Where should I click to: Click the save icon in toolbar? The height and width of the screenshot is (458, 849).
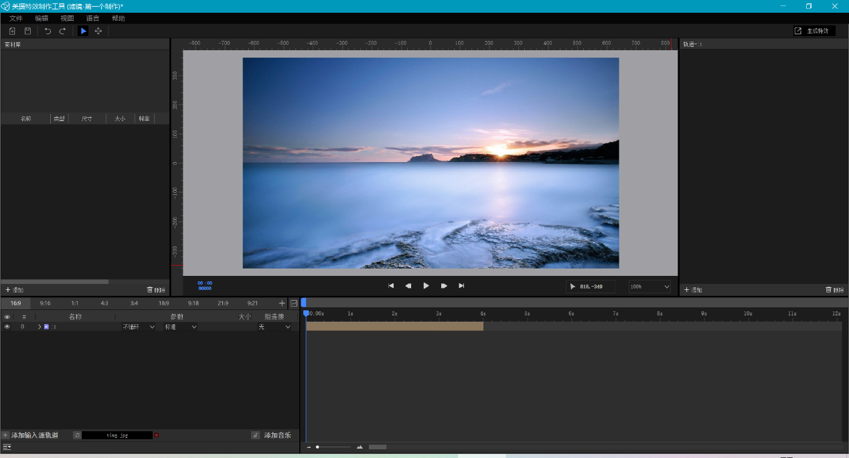pos(28,31)
